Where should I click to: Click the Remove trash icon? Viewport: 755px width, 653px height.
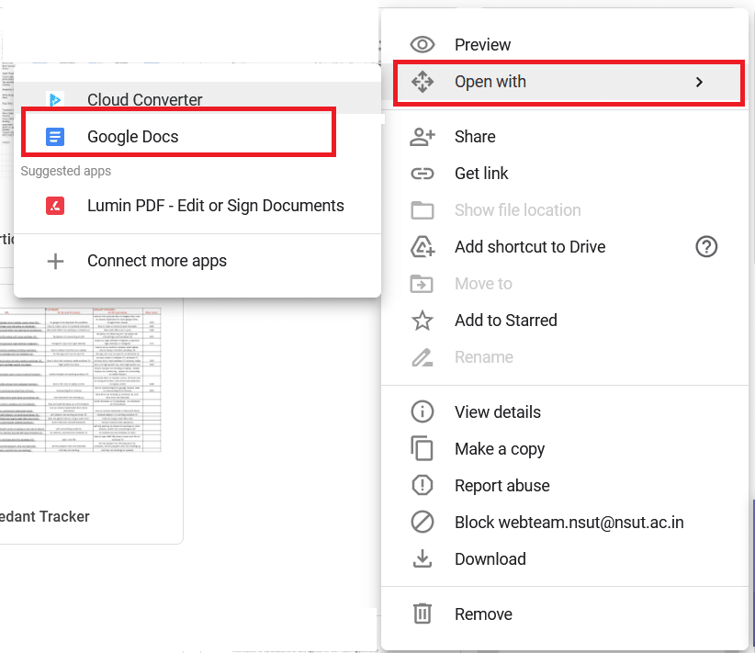(x=423, y=614)
